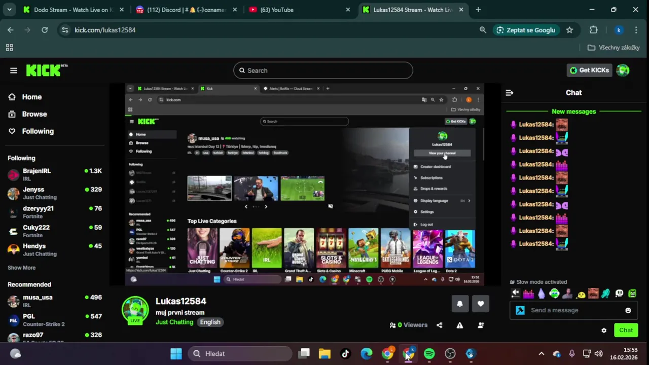This screenshot has height=365, width=649.
Task: Open Spotify from the taskbar
Action: [429, 354]
